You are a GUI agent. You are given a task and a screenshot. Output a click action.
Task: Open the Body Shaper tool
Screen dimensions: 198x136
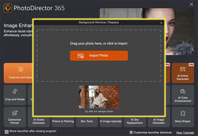coord(183,117)
